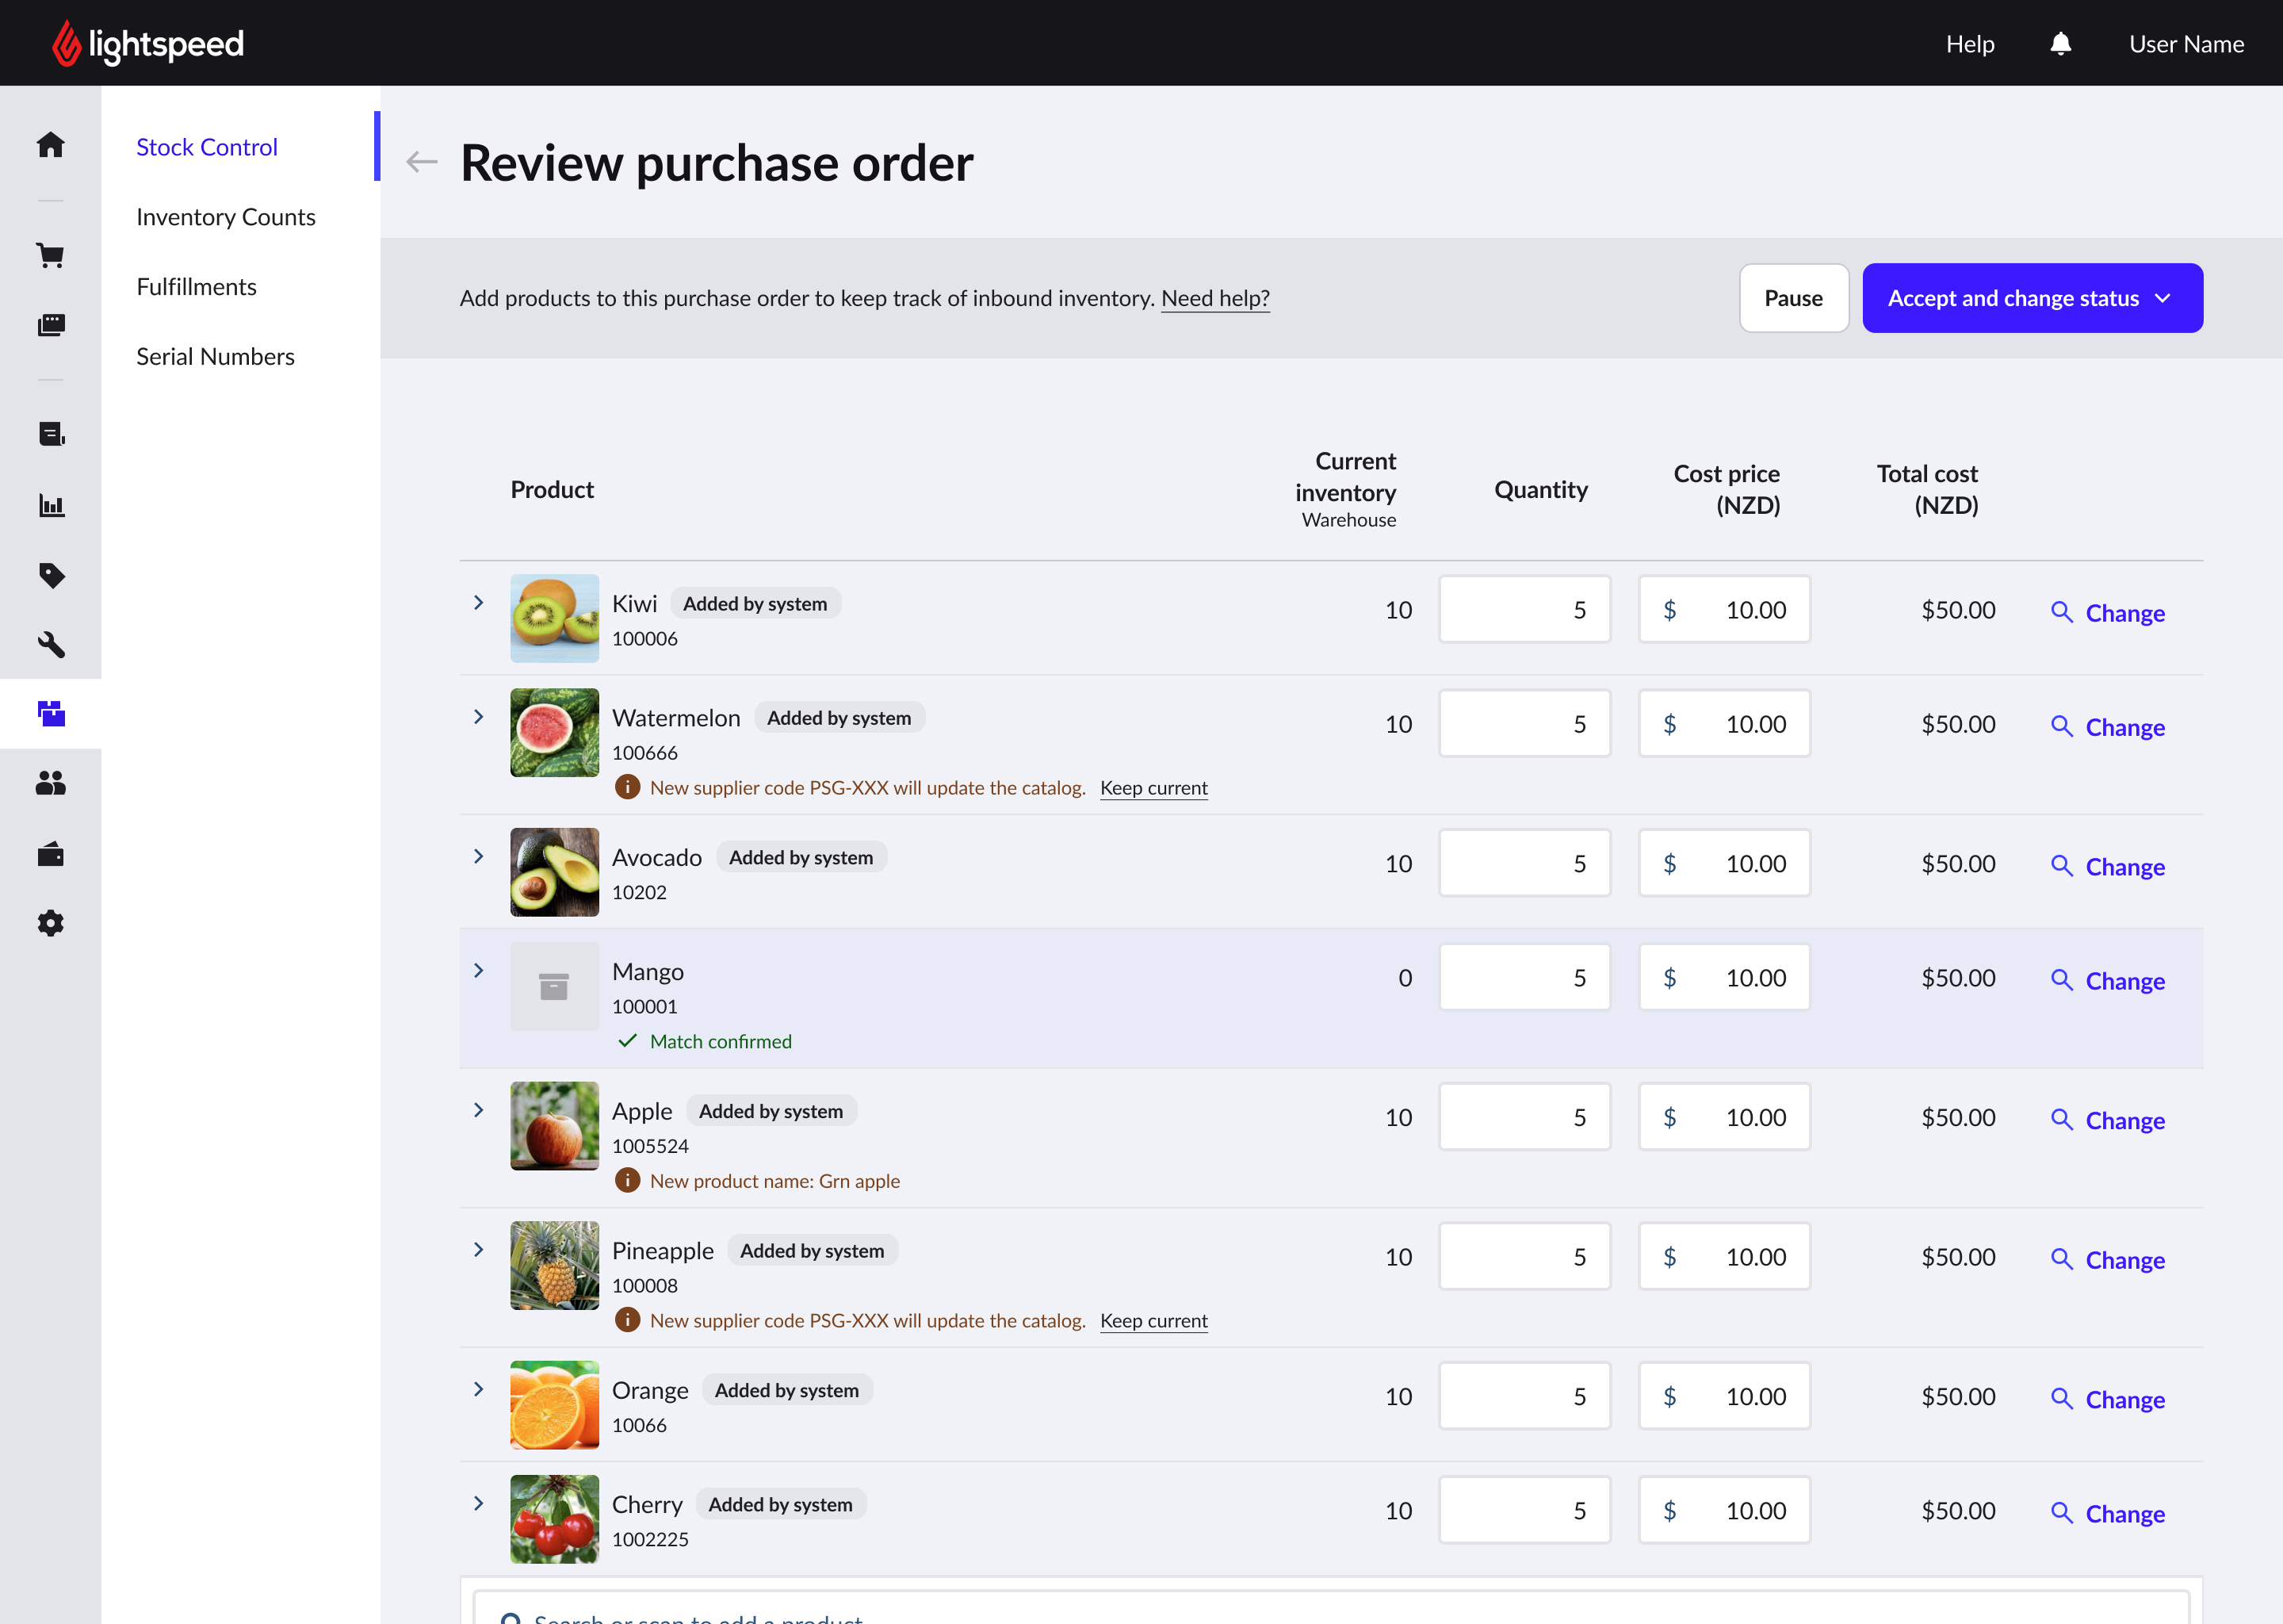Click the info icon on Watermelon row
This screenshot has height=1624, width=2283.
point(627,787)
